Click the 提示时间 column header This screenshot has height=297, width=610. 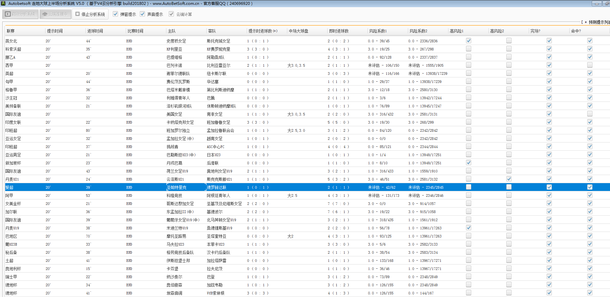tap(55, 31)
